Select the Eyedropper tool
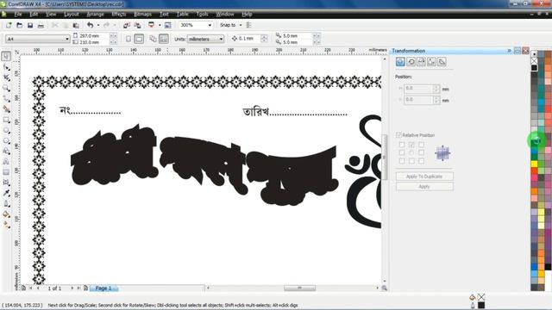Image resolution: width=552 pixels, height=310 pixels. [6, 193]
